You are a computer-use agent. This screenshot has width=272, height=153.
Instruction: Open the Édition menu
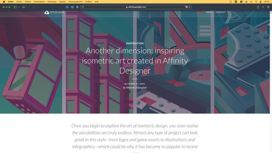point(28,2)
